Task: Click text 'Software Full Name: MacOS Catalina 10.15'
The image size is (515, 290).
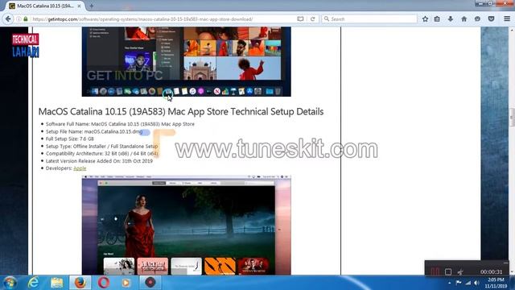Action: point(120,124)
